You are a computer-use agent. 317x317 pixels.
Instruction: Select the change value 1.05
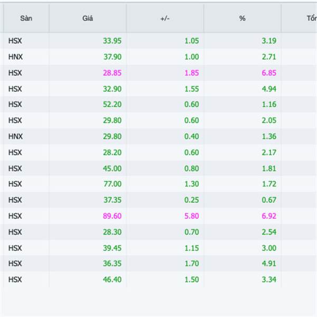coord(192,41)
